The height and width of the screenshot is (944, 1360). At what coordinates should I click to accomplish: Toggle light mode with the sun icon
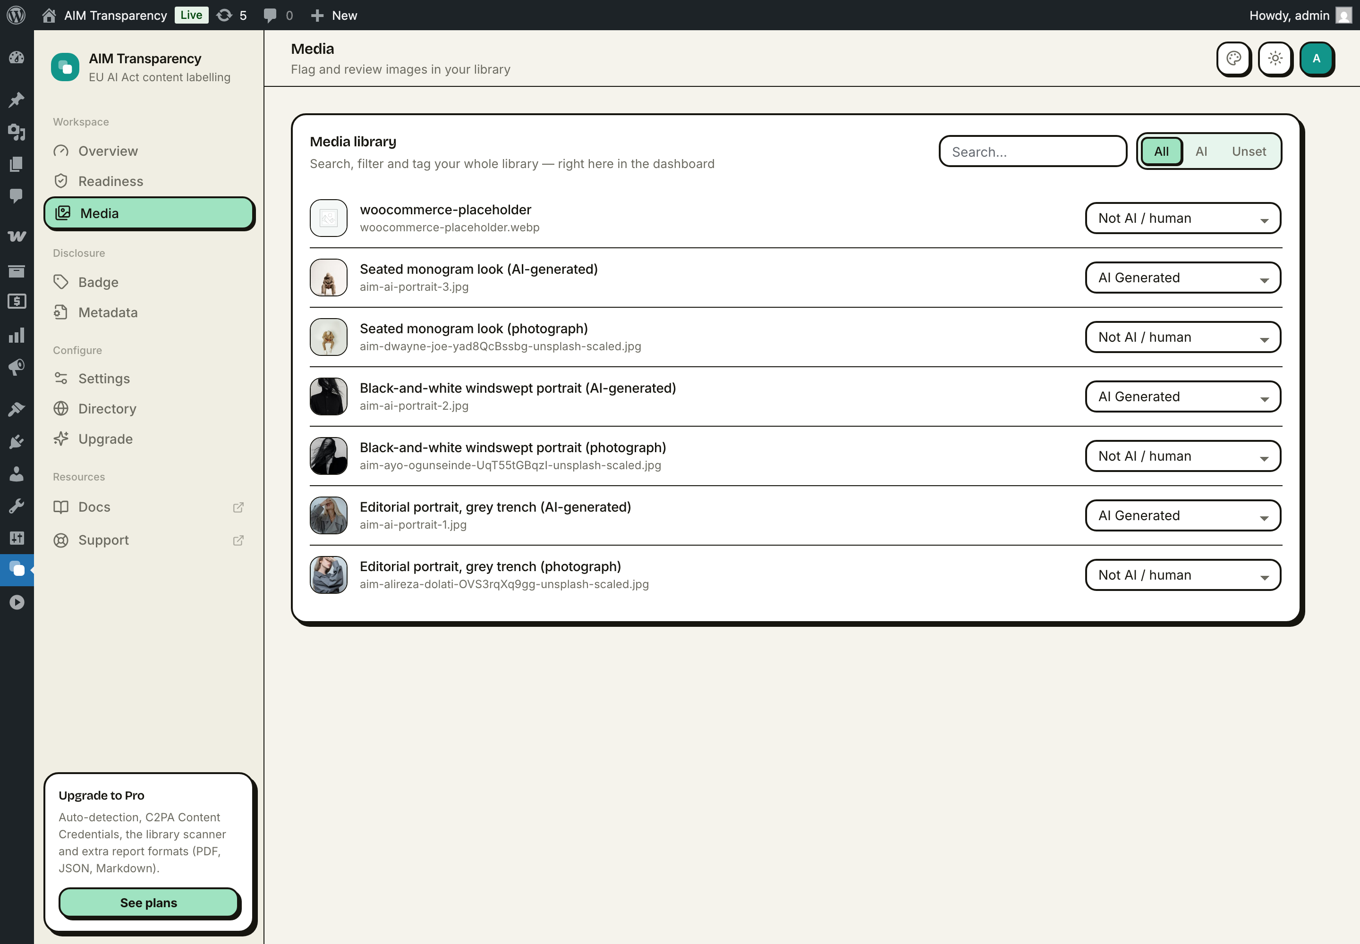click(x=1275, y=59)
